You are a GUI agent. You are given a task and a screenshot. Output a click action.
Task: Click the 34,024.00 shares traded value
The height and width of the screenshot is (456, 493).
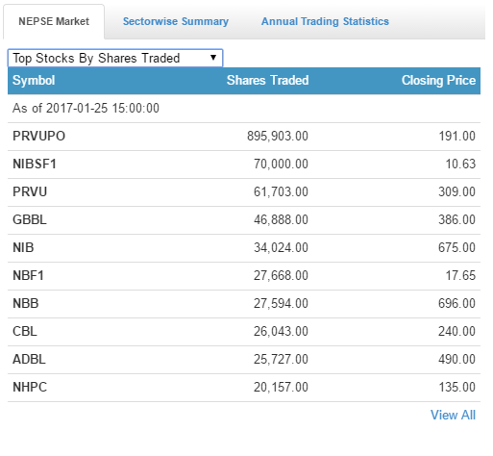(x=281, y=247)
